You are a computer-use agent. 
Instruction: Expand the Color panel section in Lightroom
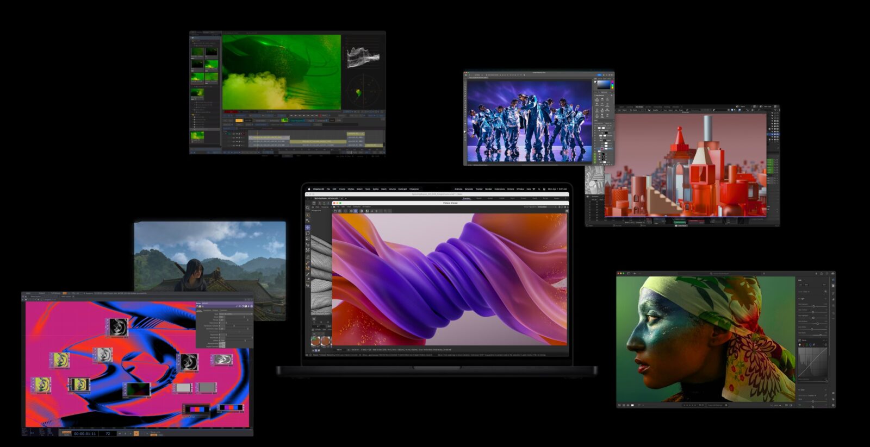click(x=799, y=390)
